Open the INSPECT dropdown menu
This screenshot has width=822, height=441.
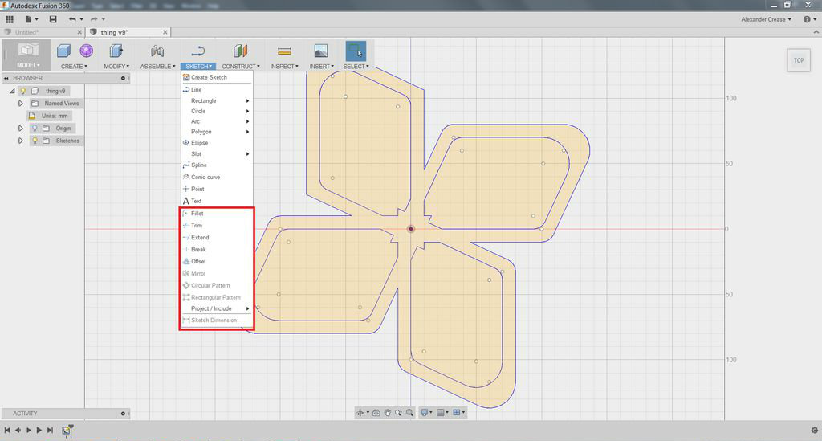pos(284,67)
